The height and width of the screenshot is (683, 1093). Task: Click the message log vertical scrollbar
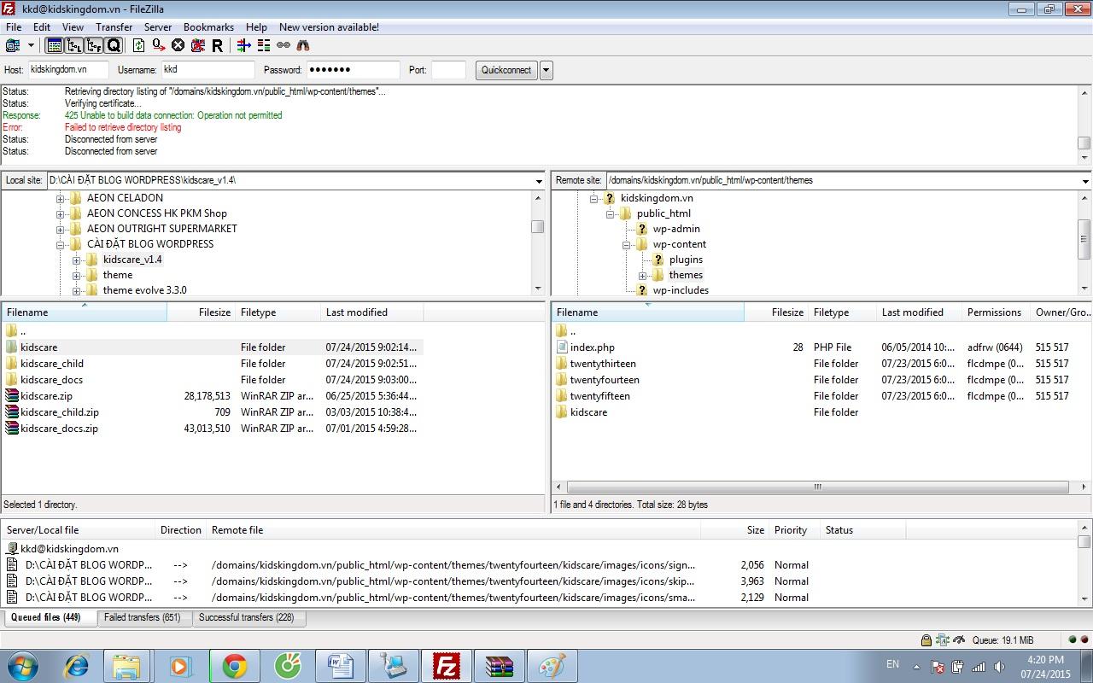(1084, 125)
